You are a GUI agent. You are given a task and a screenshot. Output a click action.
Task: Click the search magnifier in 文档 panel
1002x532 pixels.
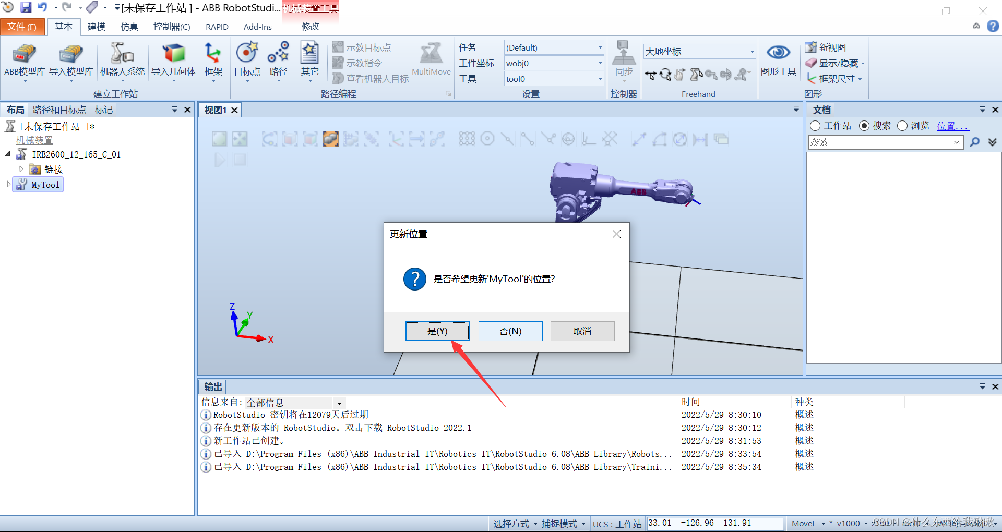[x=974, y=142]
